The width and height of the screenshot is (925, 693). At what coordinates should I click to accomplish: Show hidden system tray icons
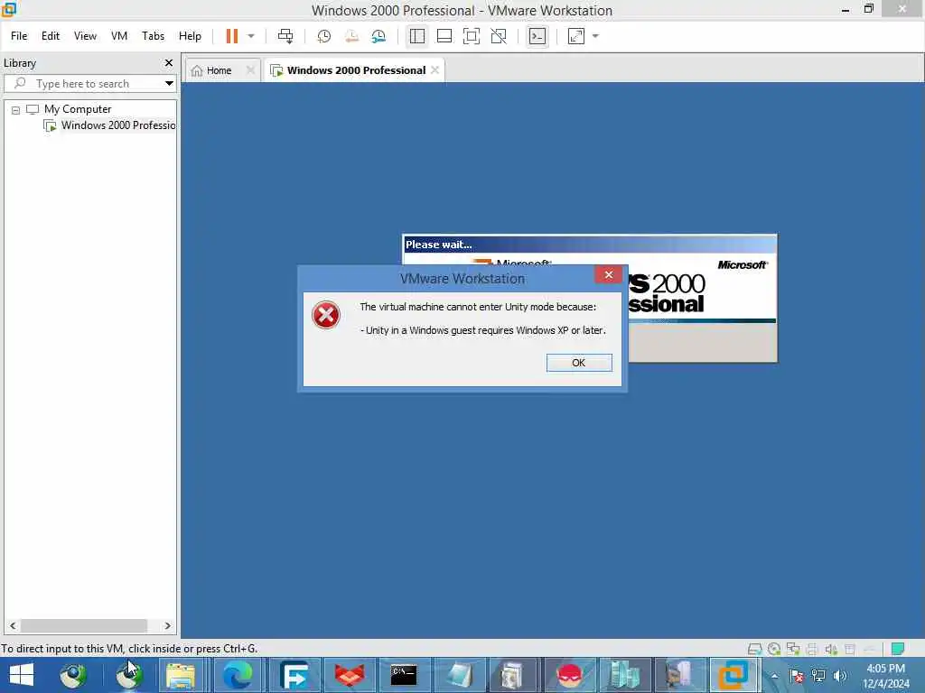click(774, 676)
